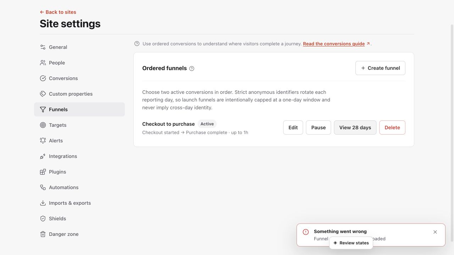
Task: Click the Something went wrong heading
Action: (x=340, y=231)
